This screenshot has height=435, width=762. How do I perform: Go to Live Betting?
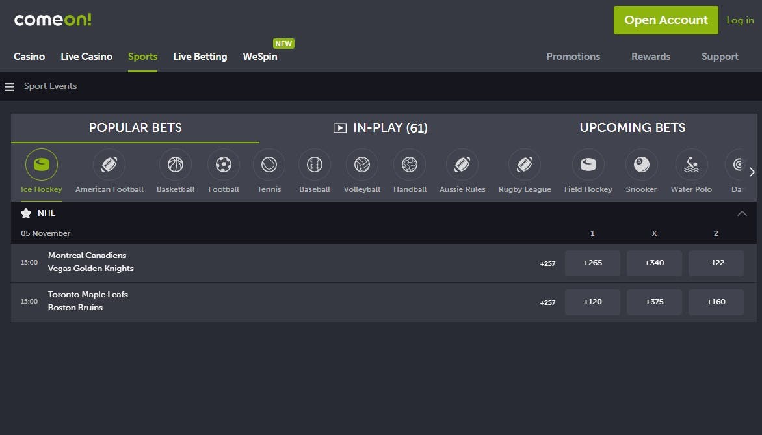tap(200, 57)
